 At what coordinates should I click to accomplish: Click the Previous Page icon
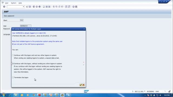[x=56, y=7]
